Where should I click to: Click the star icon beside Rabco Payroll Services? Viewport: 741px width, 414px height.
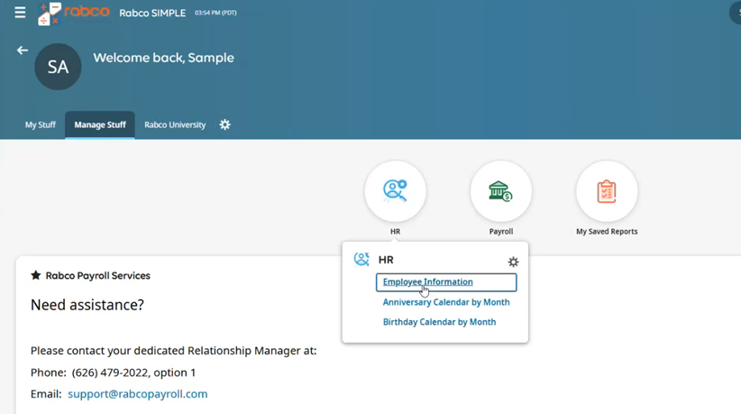click(x=35, y=275)
